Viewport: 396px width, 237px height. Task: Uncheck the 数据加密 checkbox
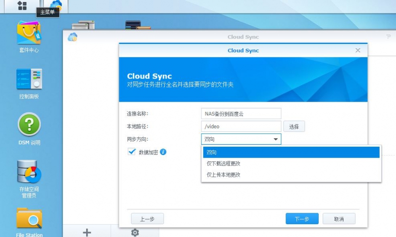coord(132,152)
